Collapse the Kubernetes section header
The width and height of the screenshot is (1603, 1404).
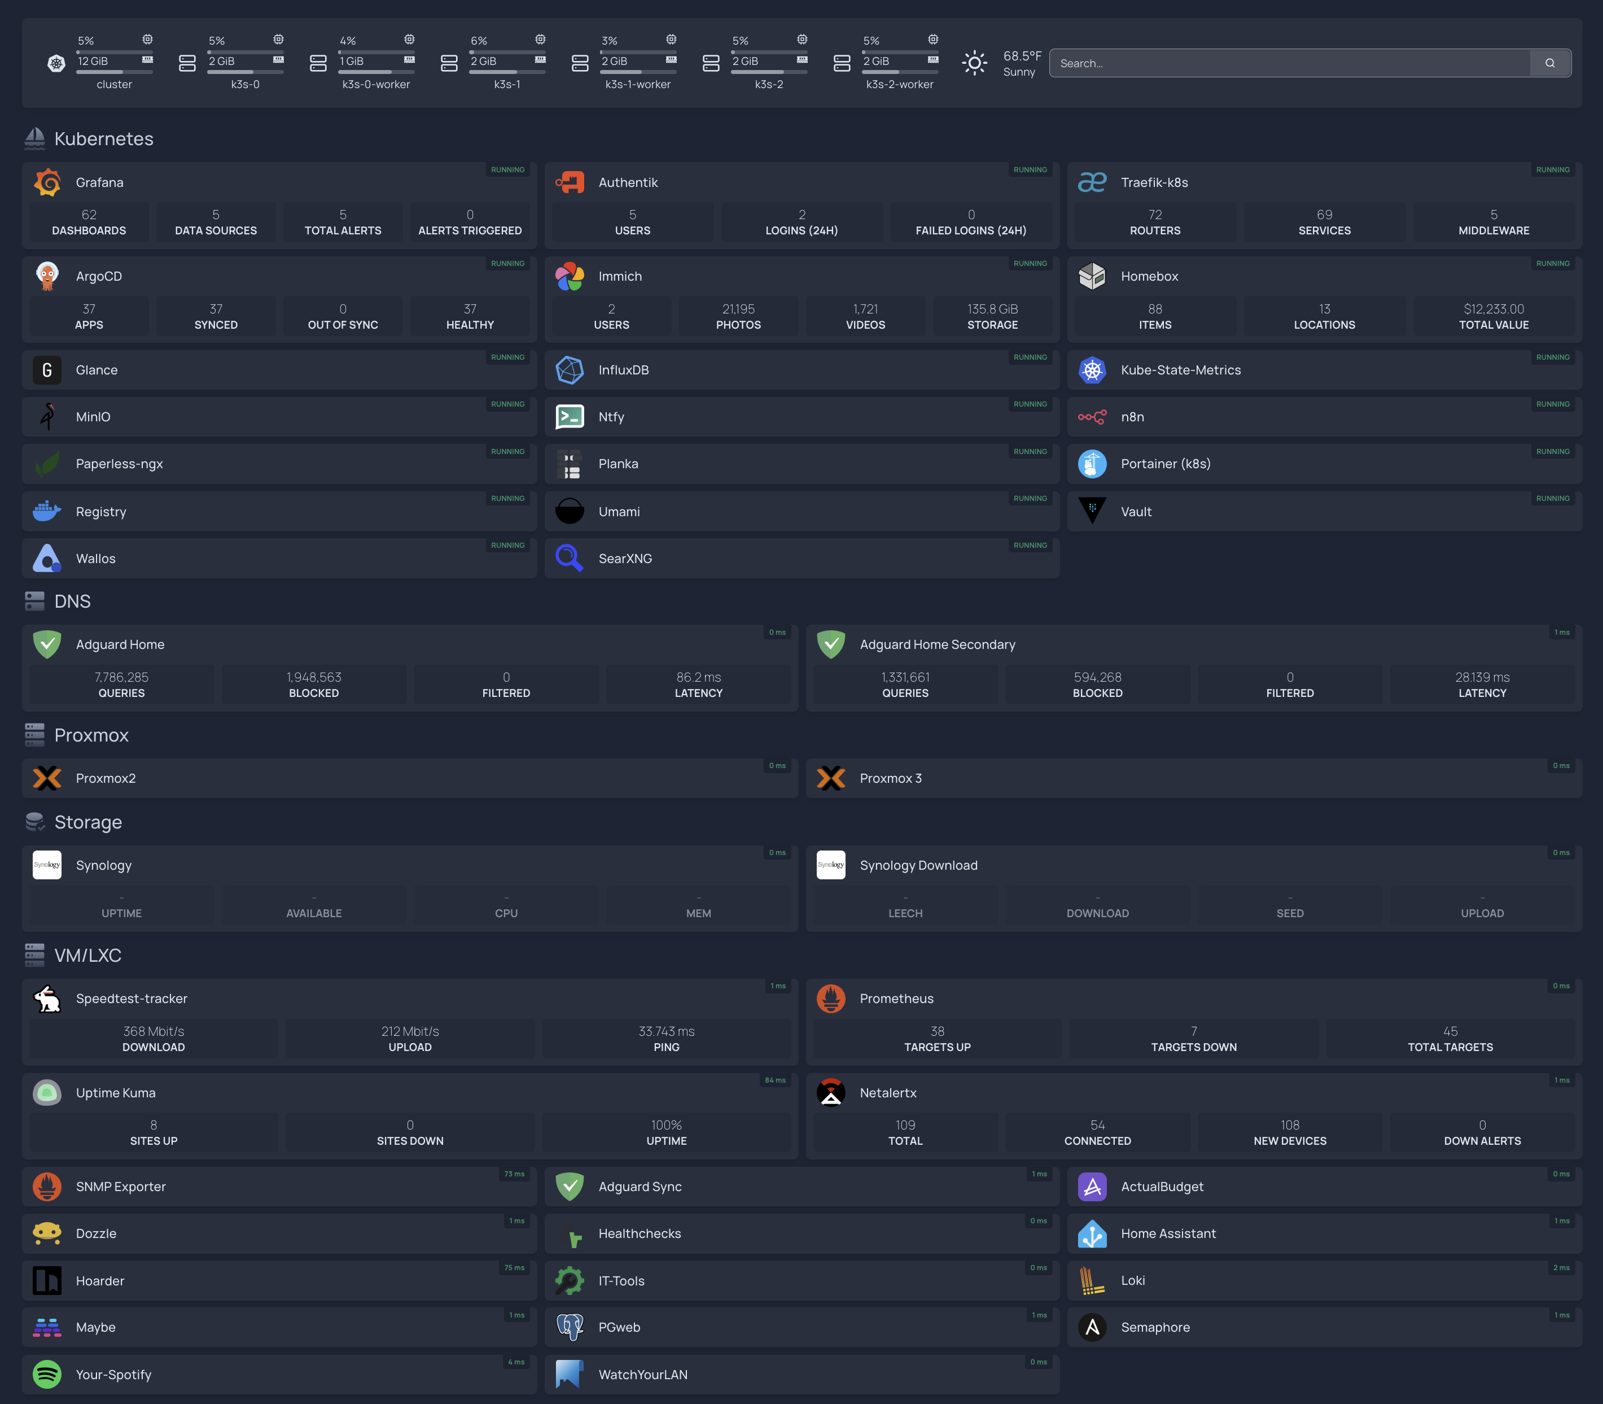click(x=103, y=139)
